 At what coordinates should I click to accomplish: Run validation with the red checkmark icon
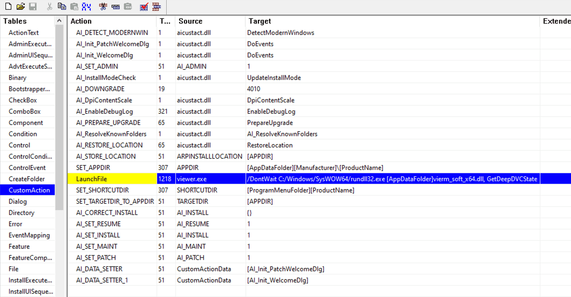[x=144, y=7]
